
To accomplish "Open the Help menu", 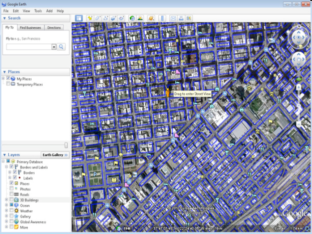I will pos(60,11).
